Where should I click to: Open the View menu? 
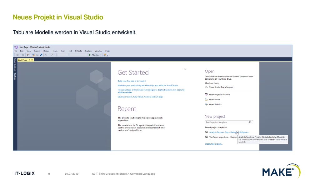pyautogui.click(x=29, y=51)
